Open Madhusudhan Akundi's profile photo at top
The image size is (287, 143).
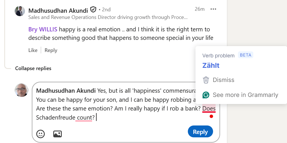20,11
